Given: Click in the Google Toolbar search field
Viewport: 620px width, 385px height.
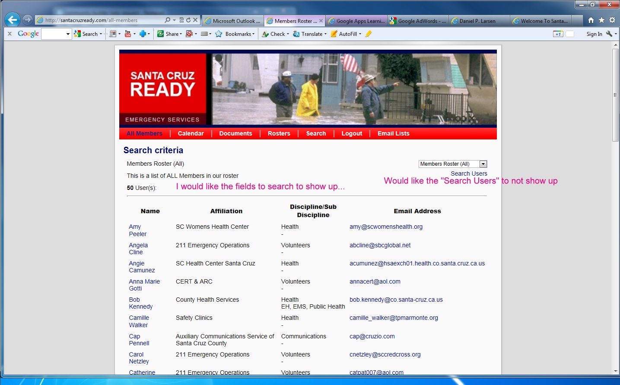Looking at the screenshot, I should point(54,34).
